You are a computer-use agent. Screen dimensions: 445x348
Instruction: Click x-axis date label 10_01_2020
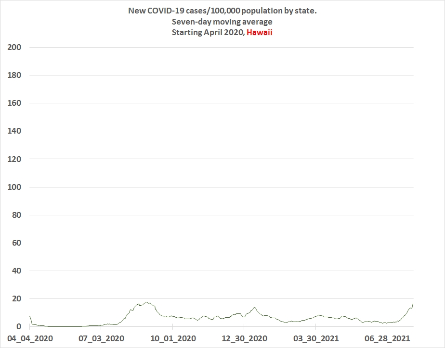click(x=173, y=338)
